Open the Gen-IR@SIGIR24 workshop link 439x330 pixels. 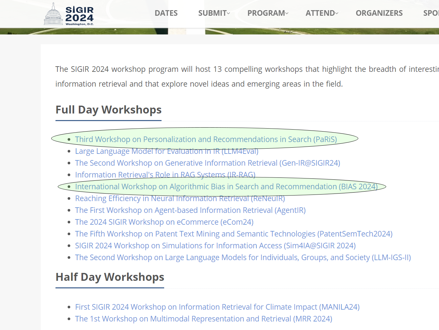(208, 163)
